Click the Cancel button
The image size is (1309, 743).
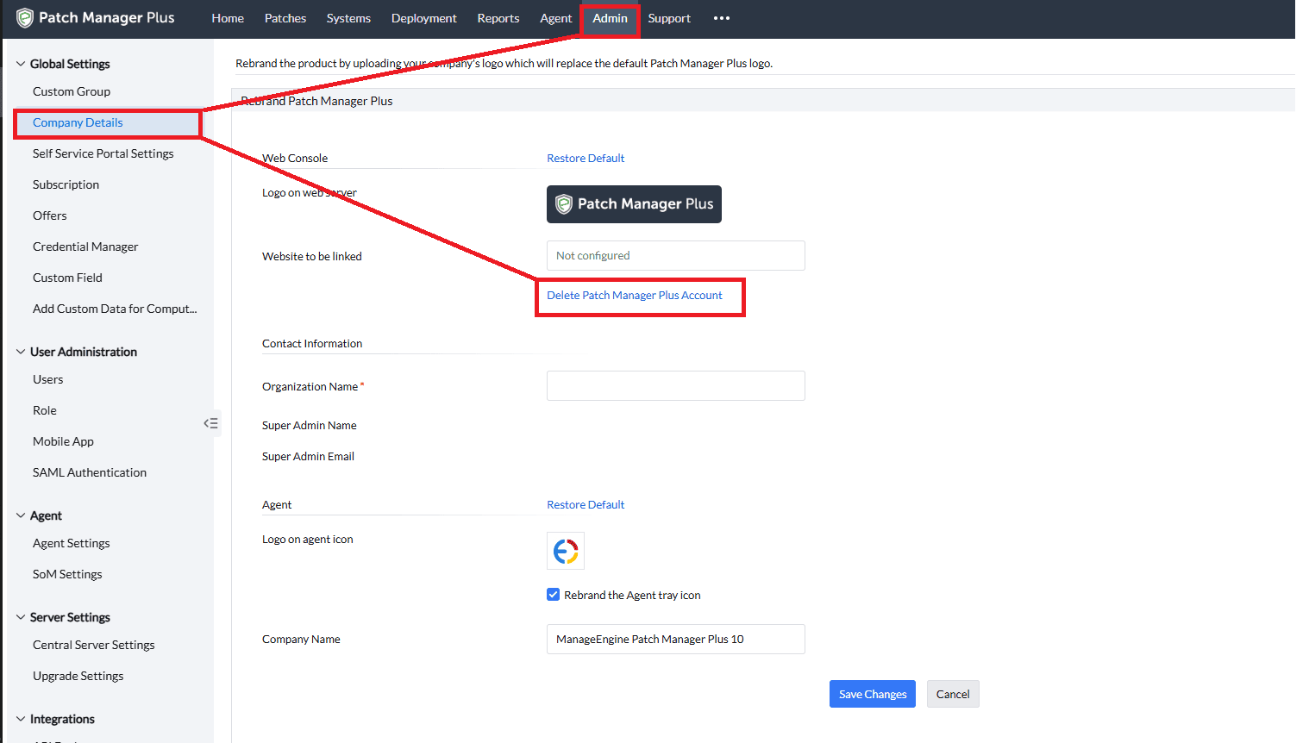[x=953, y=694]
